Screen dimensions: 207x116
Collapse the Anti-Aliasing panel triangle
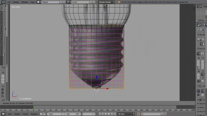pos(198,86)
